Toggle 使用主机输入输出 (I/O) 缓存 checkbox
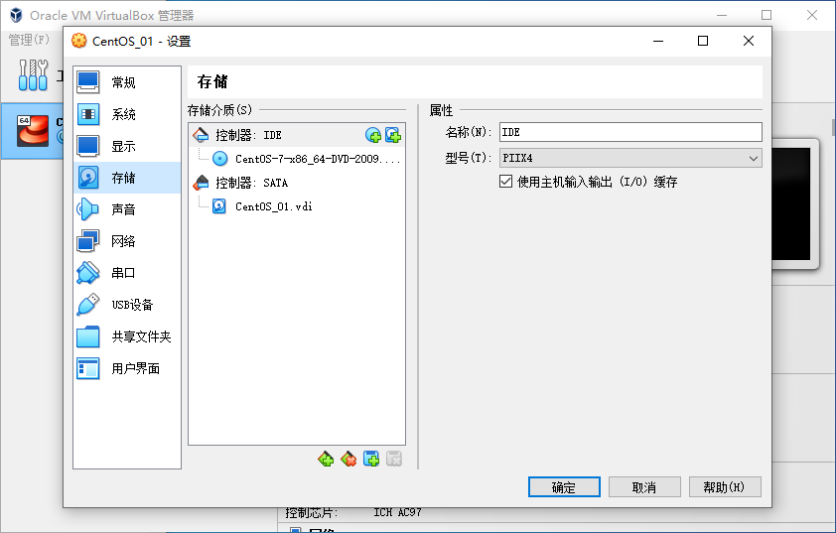This screenshot has height=533, width=836. (x=506, y=182)
